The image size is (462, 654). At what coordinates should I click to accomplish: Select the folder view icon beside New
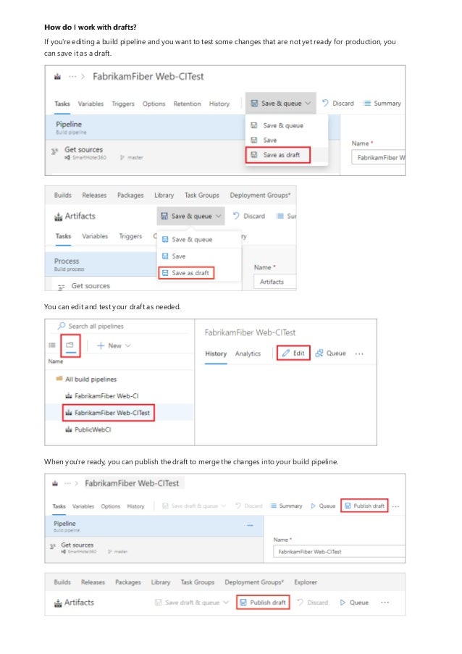(70, 345)
